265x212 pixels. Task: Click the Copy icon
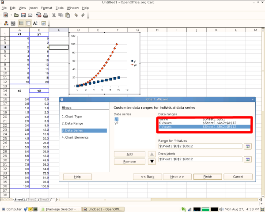pos(61,15)
